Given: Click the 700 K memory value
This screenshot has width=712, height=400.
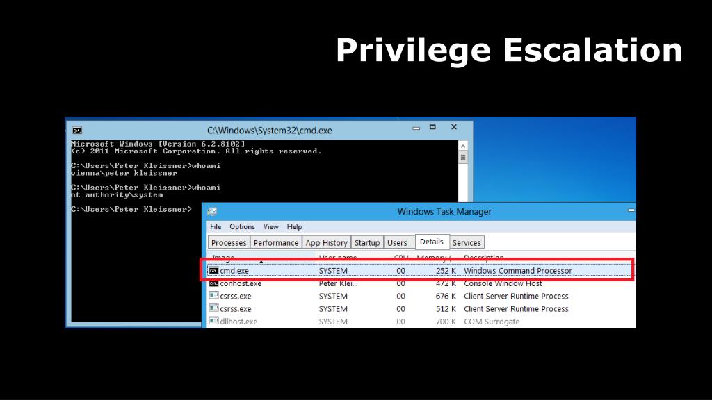Looking at the screenshot, I should click(446, 322).
